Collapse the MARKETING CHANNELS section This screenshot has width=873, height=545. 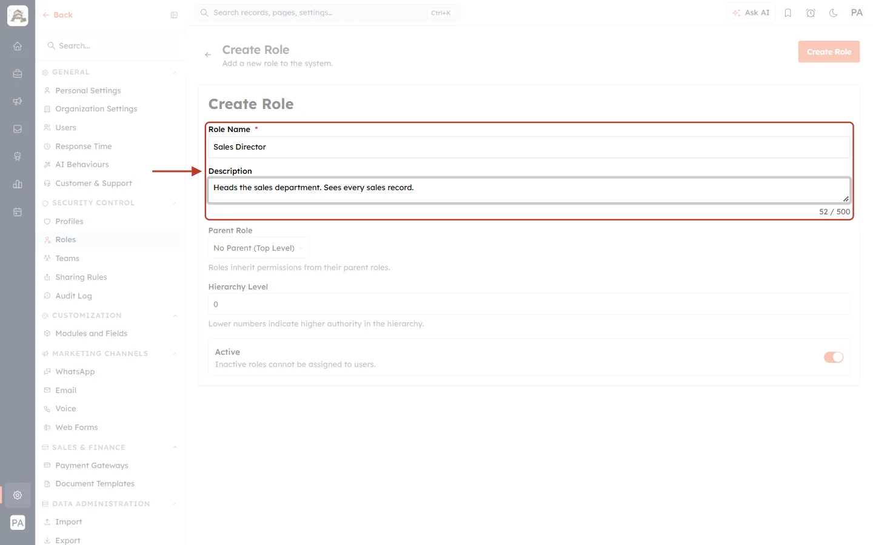coord(175,354)
